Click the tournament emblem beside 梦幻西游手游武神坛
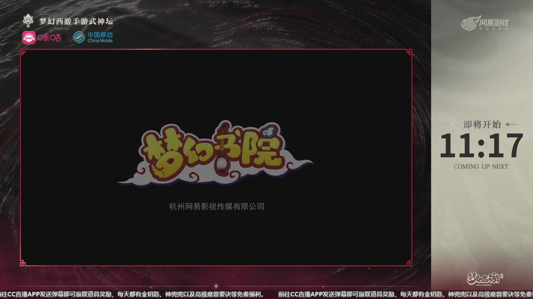This screenshot has height=299, width=533. coord(28,21)
